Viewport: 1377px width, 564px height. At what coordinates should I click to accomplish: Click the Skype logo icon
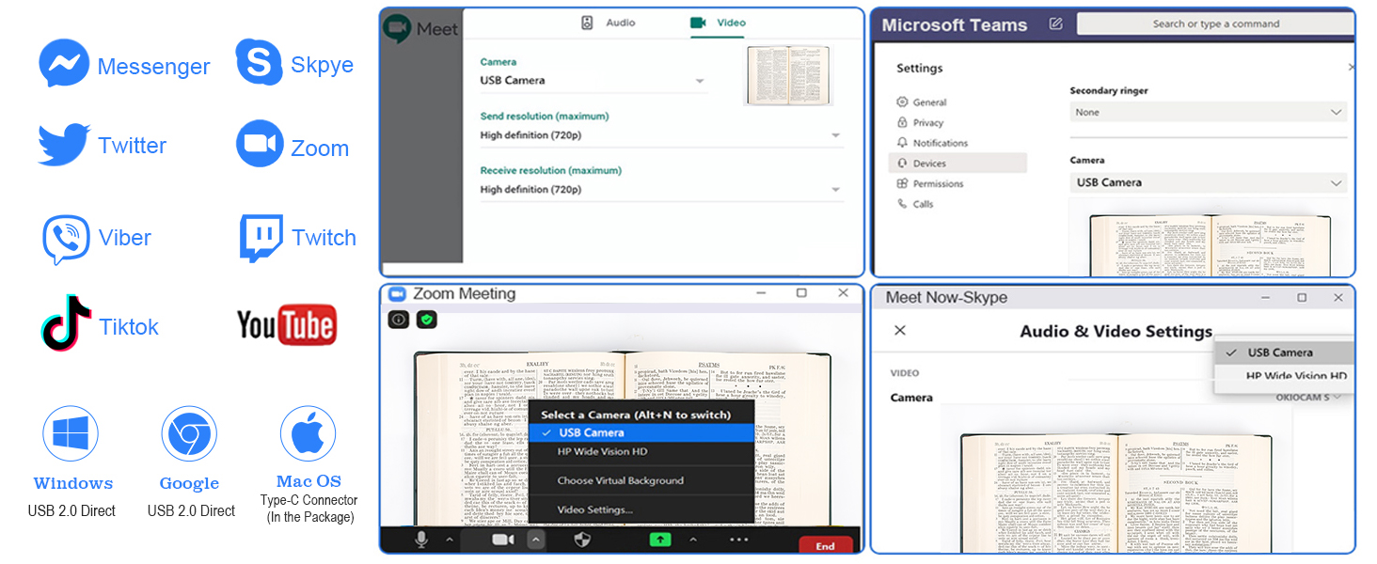259,62
